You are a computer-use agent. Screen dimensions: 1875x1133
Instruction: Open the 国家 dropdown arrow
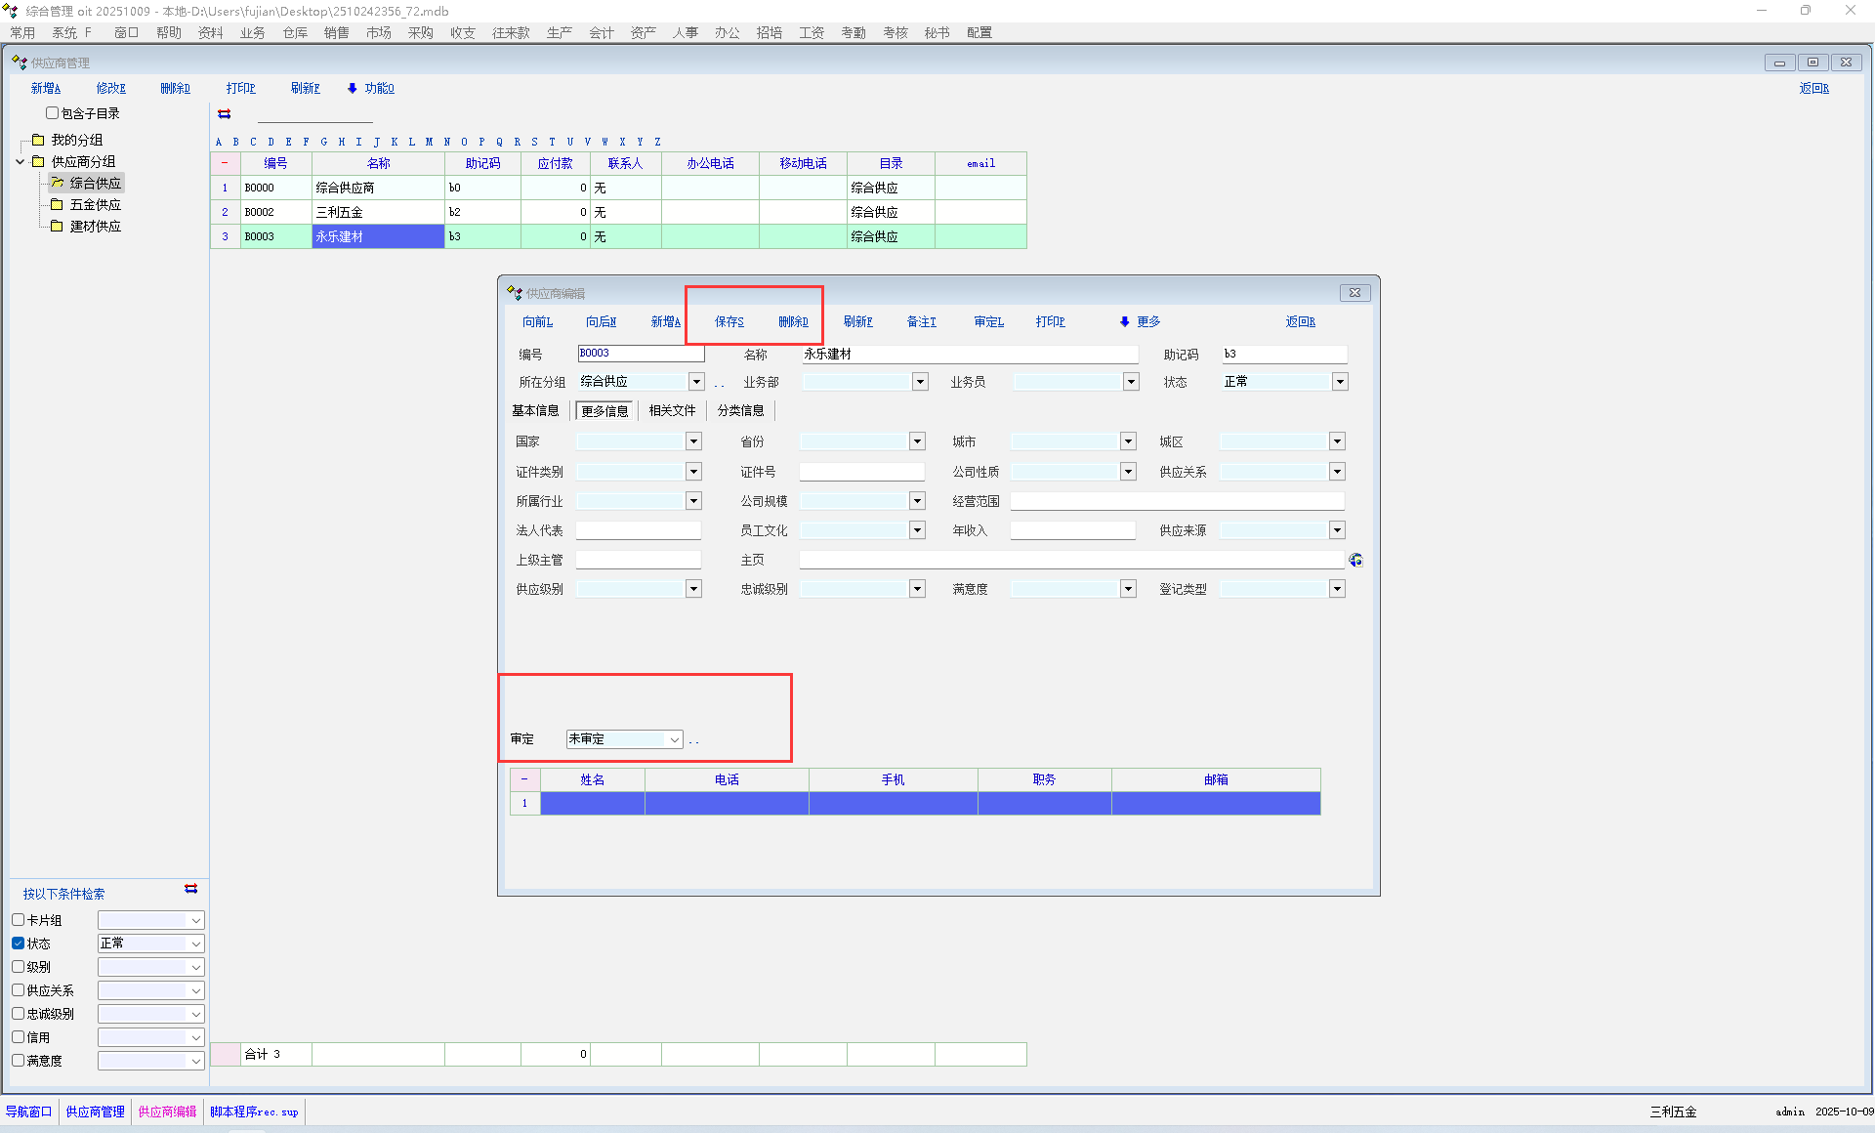693,441
